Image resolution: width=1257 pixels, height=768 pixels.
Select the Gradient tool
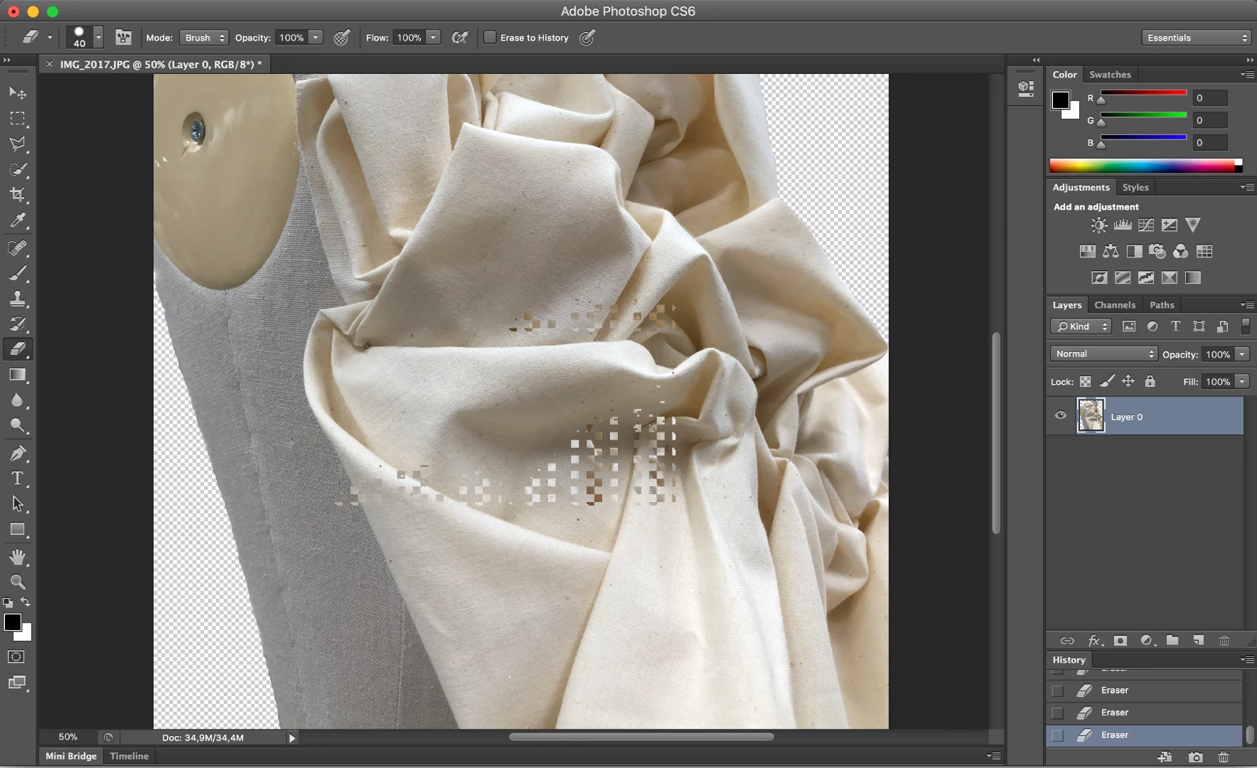tap(18, 375)
